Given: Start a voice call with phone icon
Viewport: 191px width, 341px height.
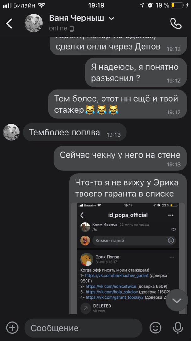Looking at the screenshot, I should pos(176,23).
